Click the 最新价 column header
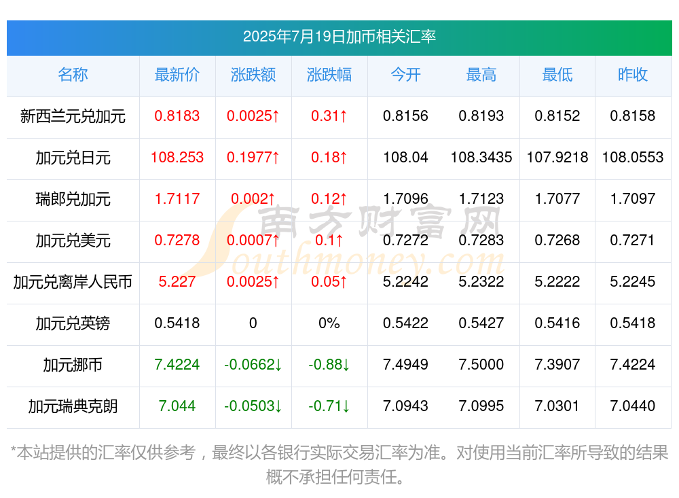This screenshot has height=498, width=679. (x=177, y=75)
